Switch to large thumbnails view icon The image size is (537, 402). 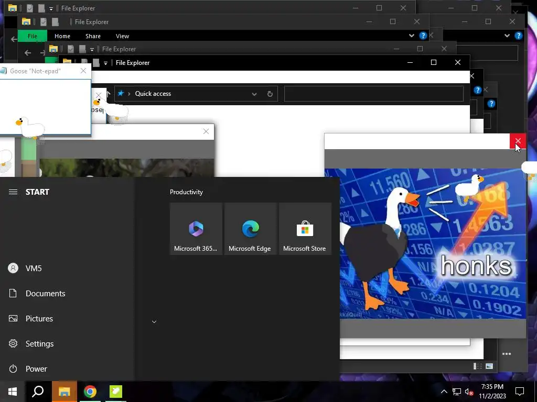click(489, 366)
